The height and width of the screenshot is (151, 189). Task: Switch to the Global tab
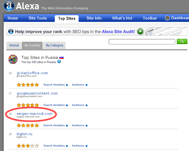(x=14, y=45)
